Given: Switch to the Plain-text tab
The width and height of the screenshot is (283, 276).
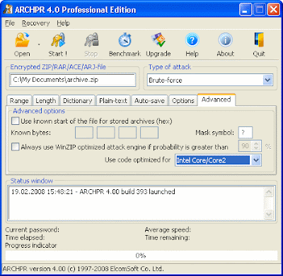Looking at the screenshot, I should pyautogui.click(x=113, y=101).
